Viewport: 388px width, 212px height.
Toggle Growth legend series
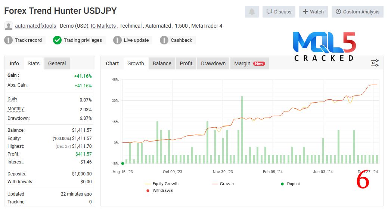point(223,184)
